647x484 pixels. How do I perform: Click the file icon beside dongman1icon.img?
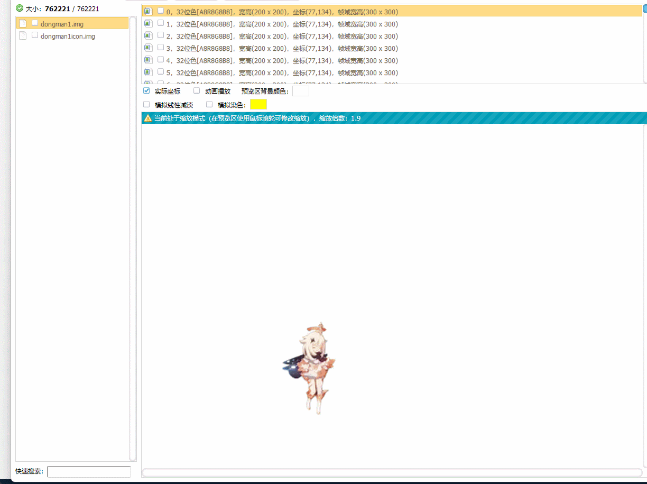pyautogui.click(x=23, y=35)
